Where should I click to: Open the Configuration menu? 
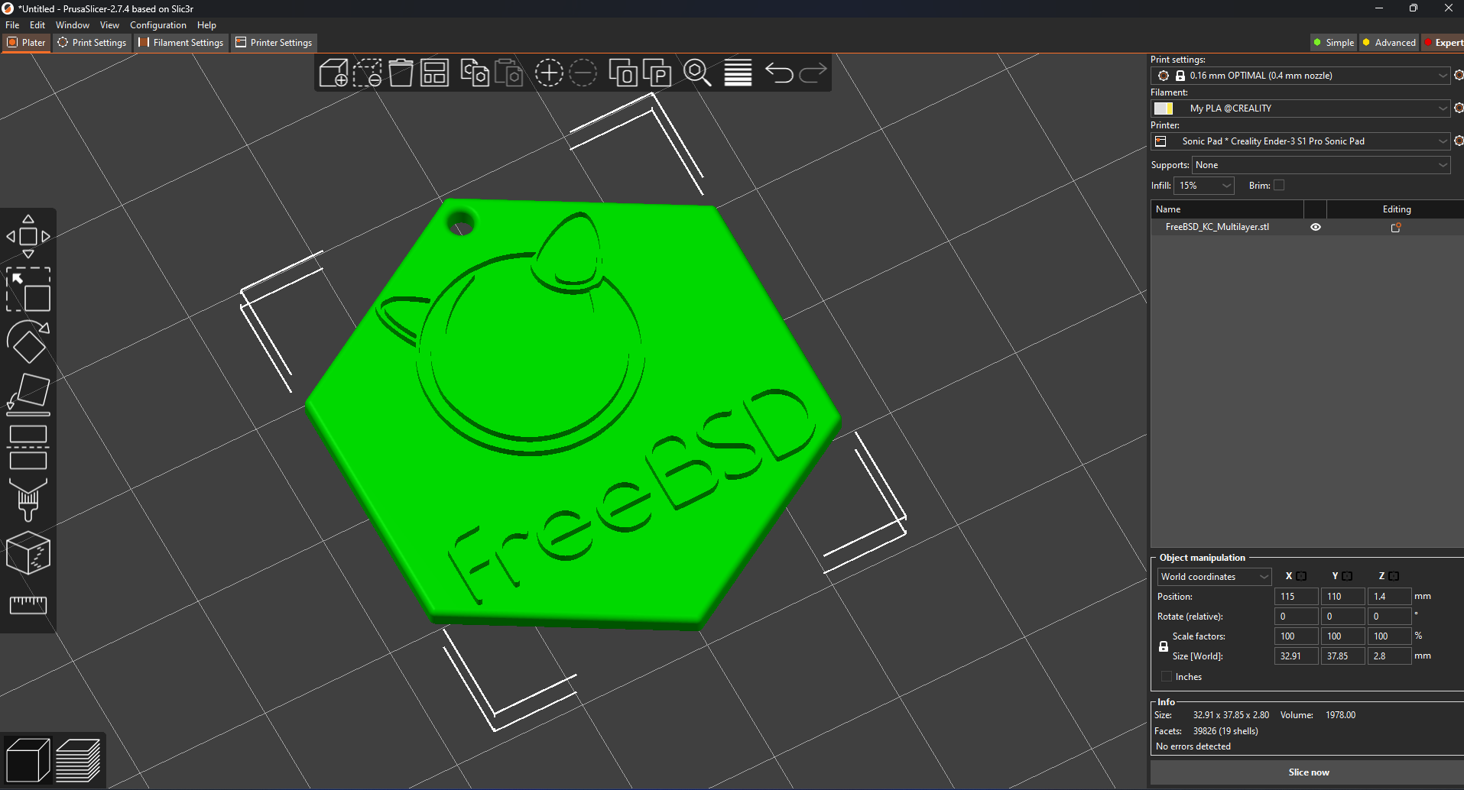click(x=158, y=25)
